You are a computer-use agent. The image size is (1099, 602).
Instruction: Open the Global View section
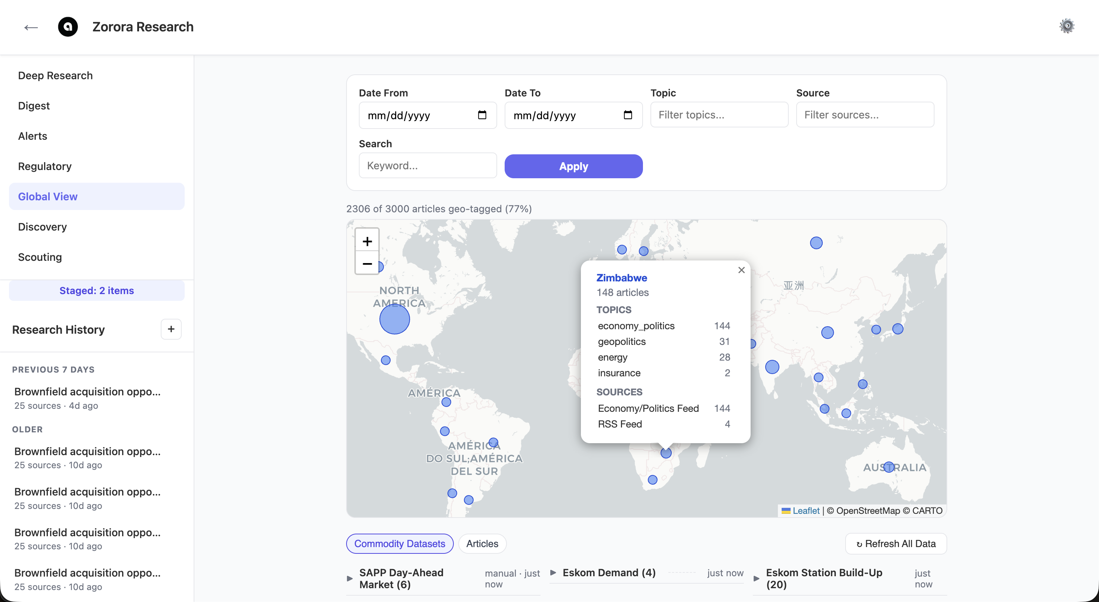pyautogui.click(x=48, y=196)
